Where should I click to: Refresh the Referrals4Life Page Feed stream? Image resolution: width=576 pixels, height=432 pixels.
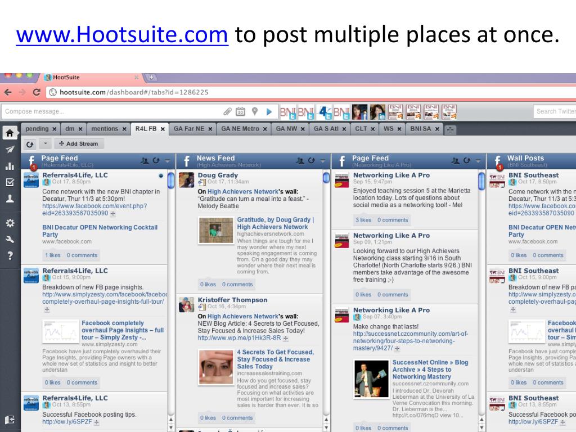pyautogui.click(x=156, y=160)
